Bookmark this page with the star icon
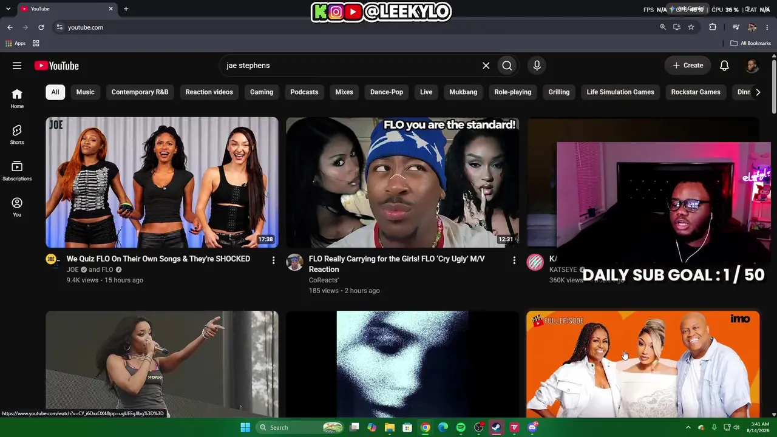 (691, 27)
